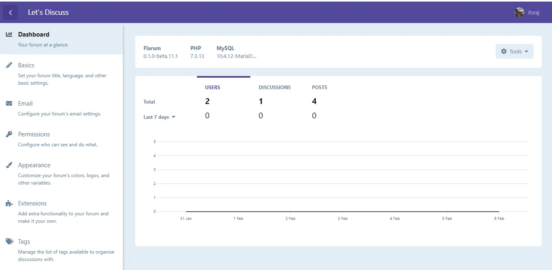
Task: Click the Total row label
Action: click(x=149, y=102)
